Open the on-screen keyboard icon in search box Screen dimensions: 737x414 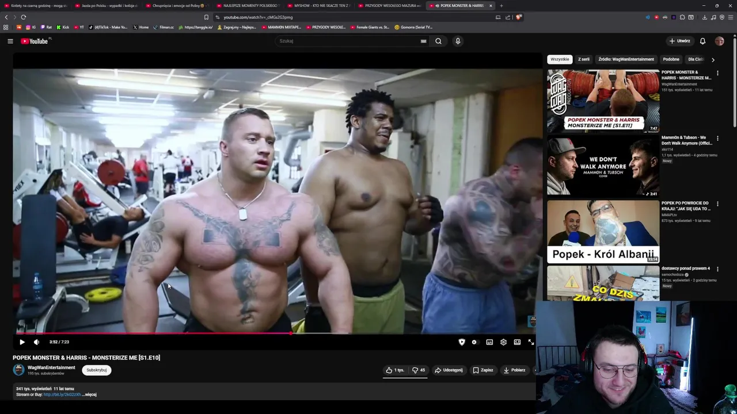[x=423, y=41]
